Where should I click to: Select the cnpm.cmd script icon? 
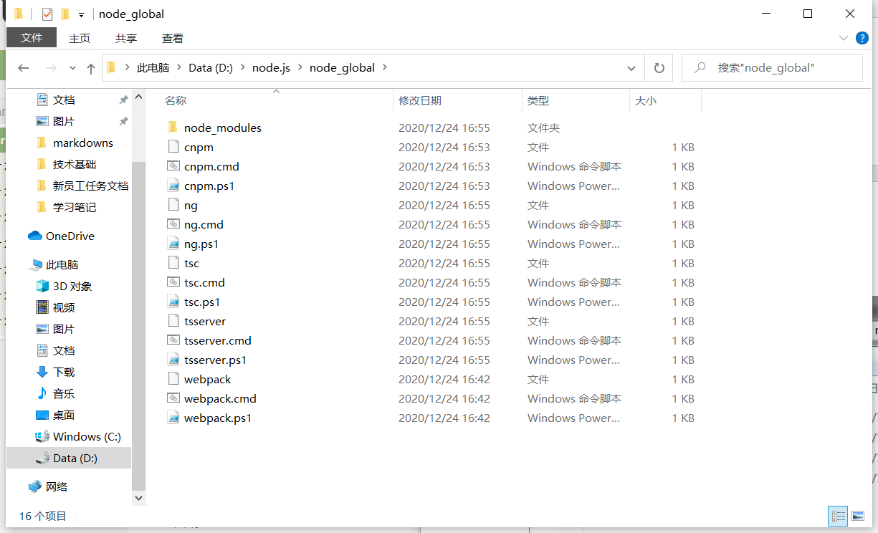click(x=173, y=166)
